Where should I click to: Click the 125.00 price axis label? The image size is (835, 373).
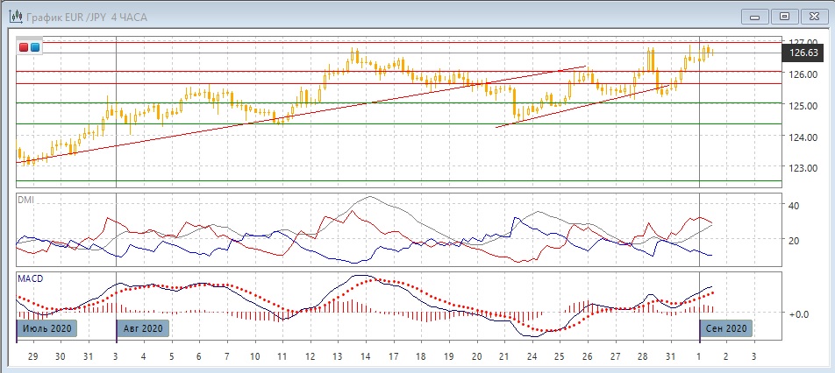[x=803, y=107]
